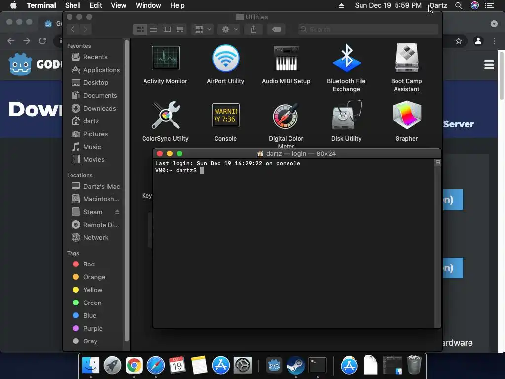Open Siri from menu bar
505x379 pixels.
[475, 5]
